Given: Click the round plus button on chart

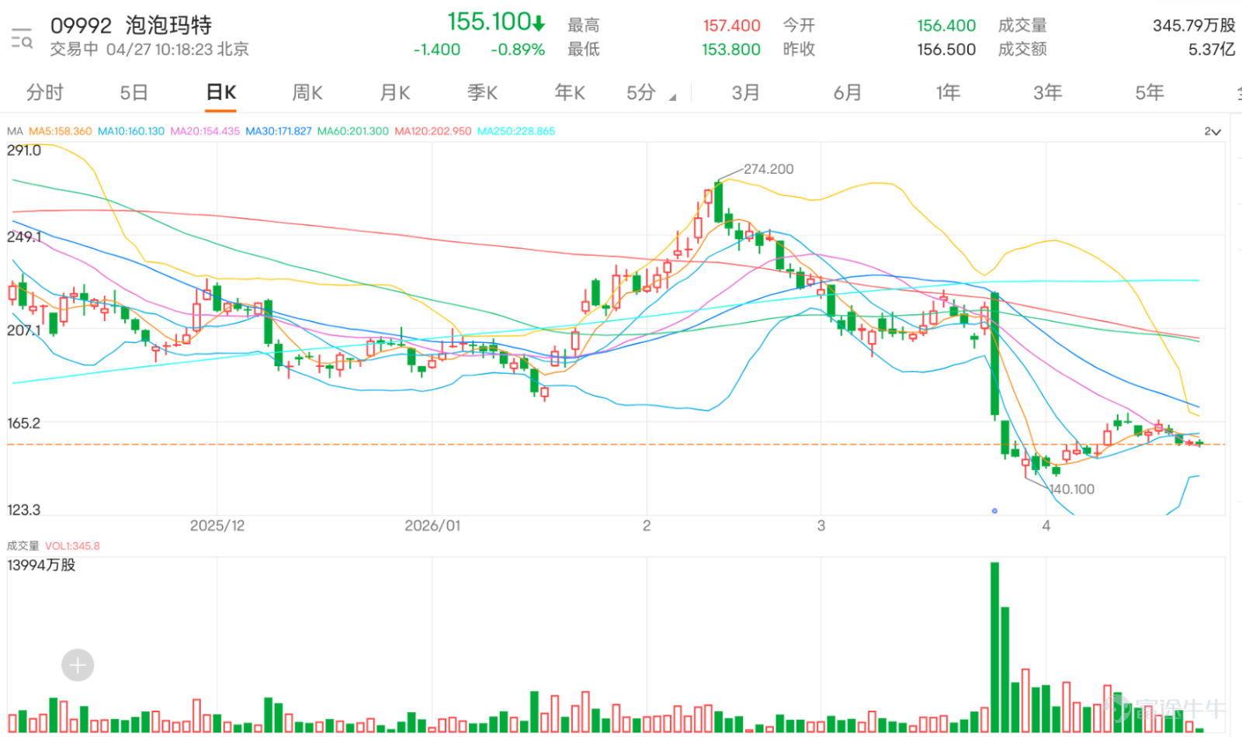Looking at the screenshot, I should [78, 665].
